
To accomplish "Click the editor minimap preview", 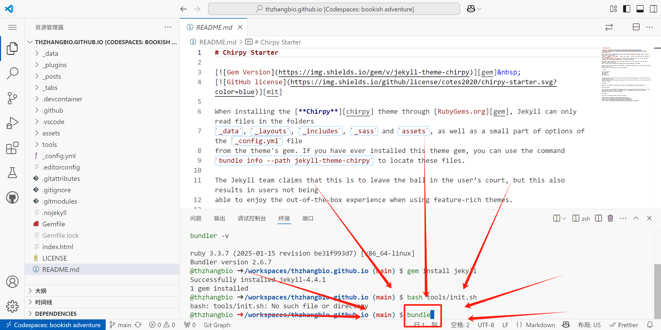I will point(626,75).
